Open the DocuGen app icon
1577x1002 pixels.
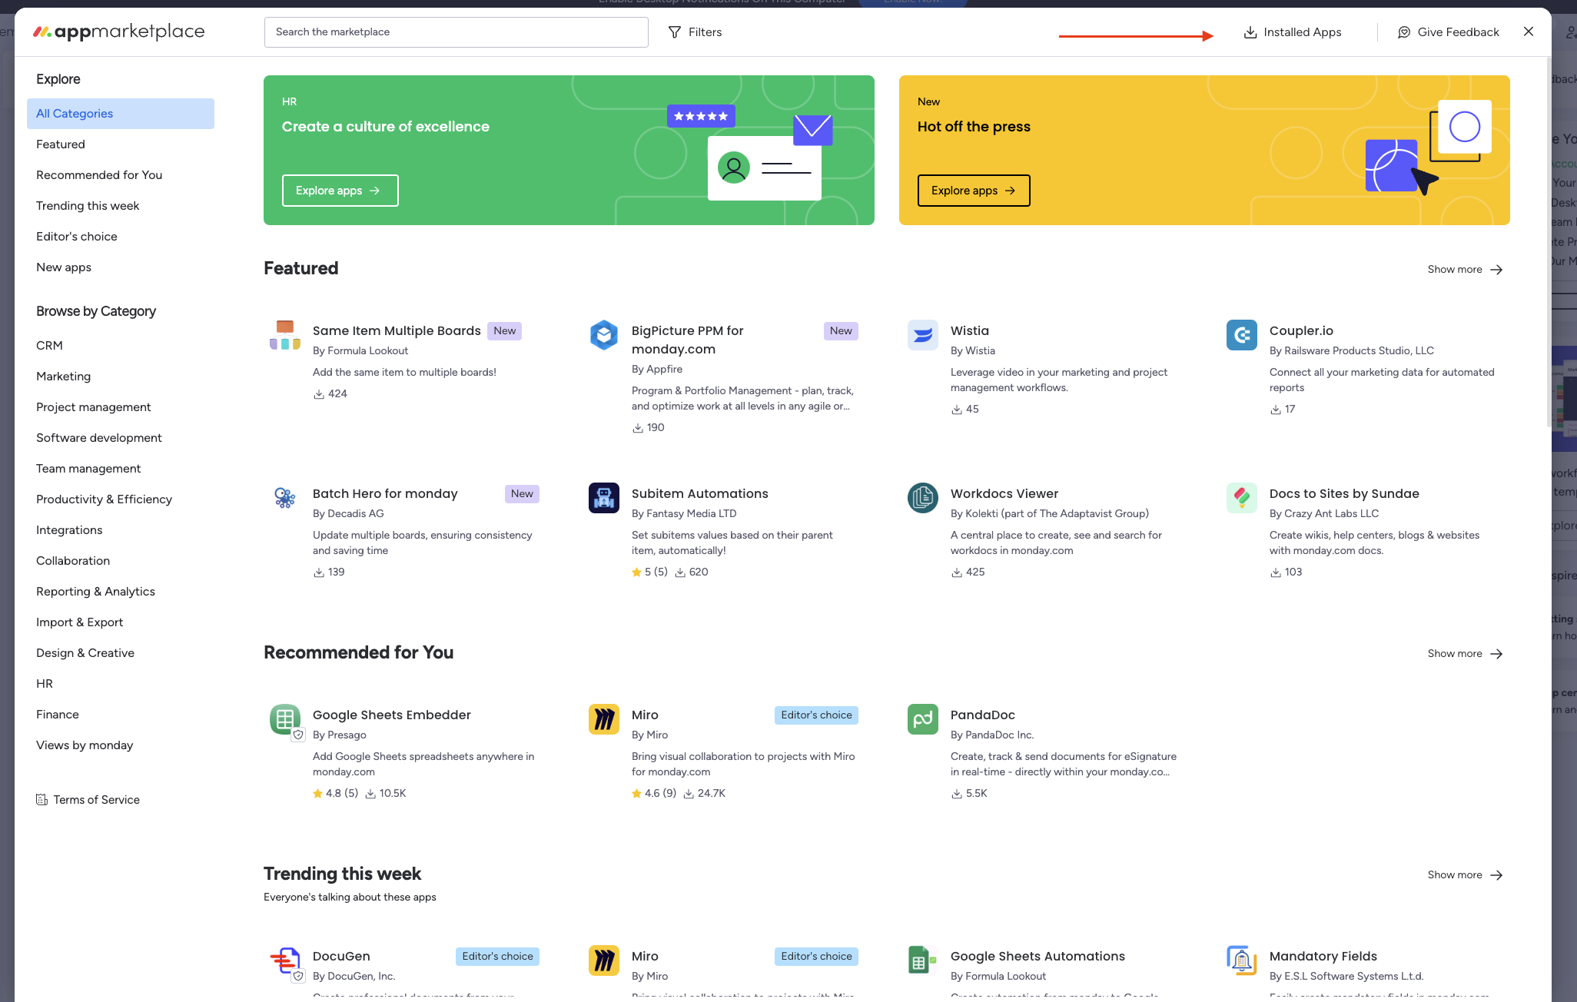click(285, 961)
